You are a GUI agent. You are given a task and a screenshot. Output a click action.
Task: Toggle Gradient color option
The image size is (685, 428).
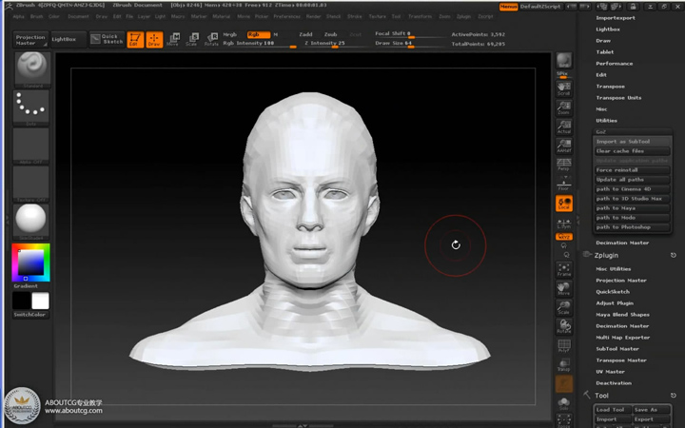[x=26, y=286]
